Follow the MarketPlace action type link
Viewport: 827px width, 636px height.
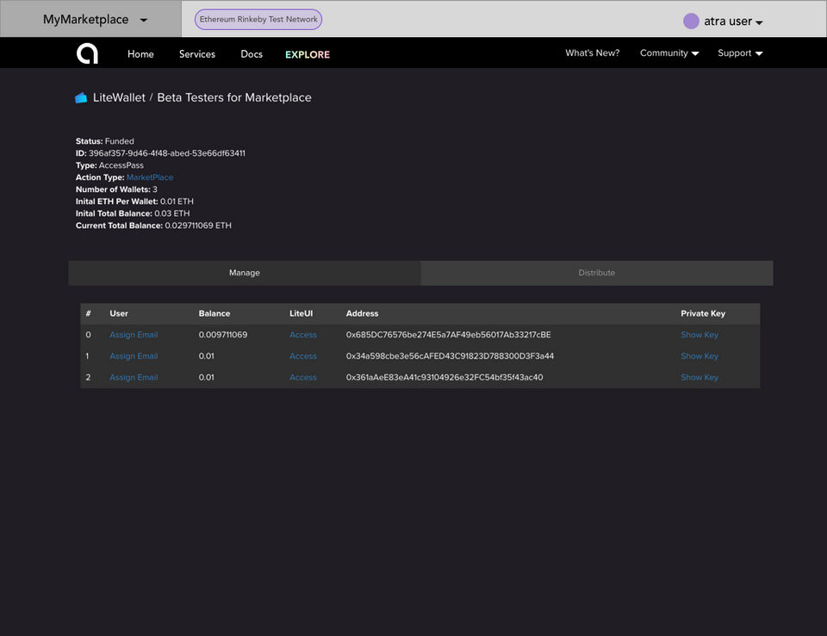point(150,177)
